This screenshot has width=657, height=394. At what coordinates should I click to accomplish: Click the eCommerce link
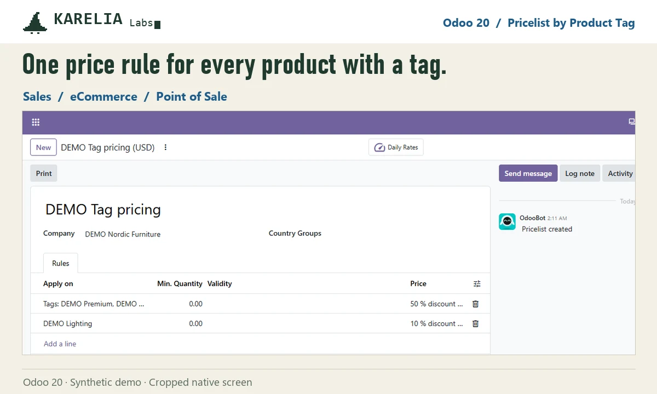pyautogui.click(x=103, y=96)
